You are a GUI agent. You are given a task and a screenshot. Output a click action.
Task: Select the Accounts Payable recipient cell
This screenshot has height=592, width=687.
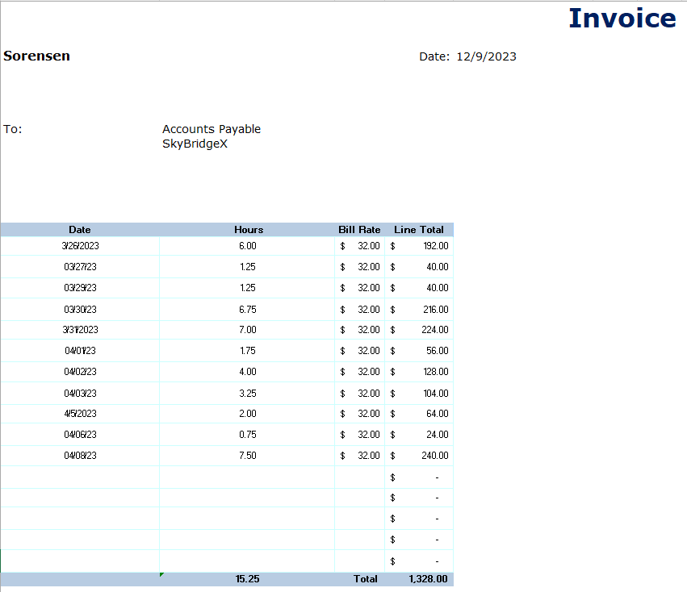click(212, 129)
